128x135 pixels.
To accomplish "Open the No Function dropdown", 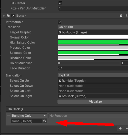I will (x=88, y=116).
